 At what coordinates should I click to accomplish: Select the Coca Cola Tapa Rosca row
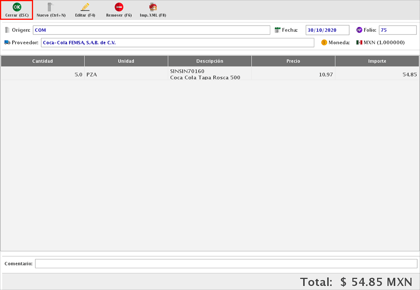(x=205, y=75)
